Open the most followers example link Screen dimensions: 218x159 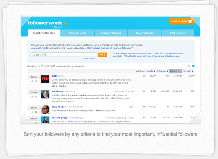point(153,56)
